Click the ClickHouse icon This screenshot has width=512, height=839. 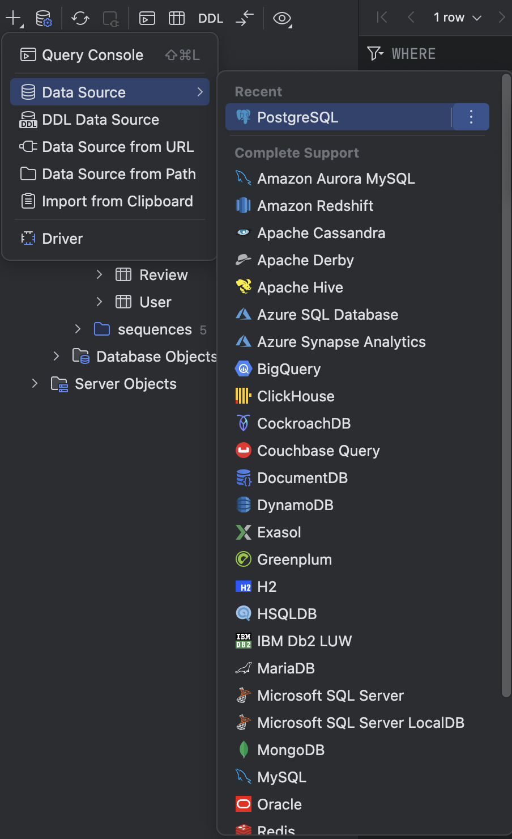click(x=244, y=396)
